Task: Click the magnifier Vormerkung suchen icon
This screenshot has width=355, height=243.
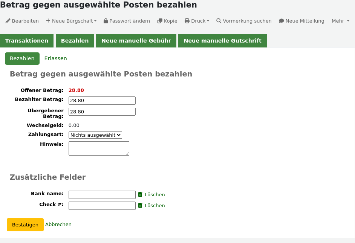Action: (x=219, y=21)
